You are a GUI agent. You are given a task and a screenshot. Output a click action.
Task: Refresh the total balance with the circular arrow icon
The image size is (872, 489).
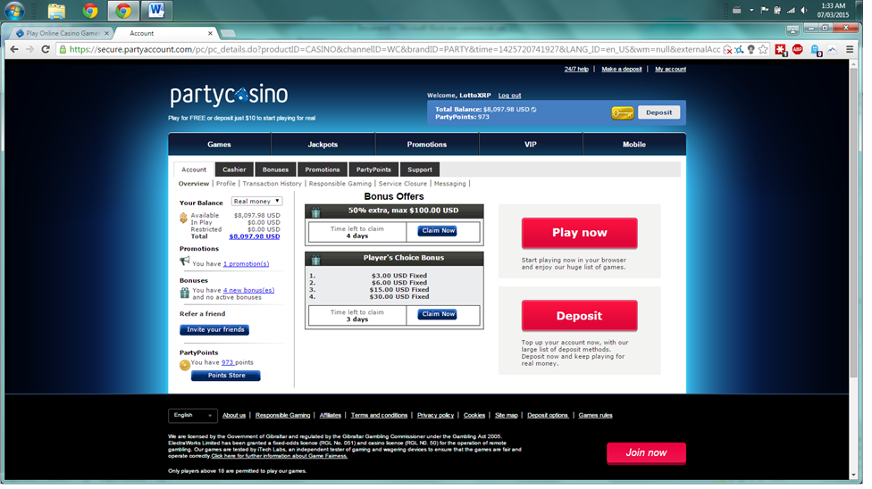pos(534,110)
